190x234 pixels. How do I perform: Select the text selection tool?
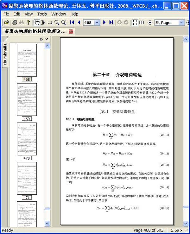(43, 22)
